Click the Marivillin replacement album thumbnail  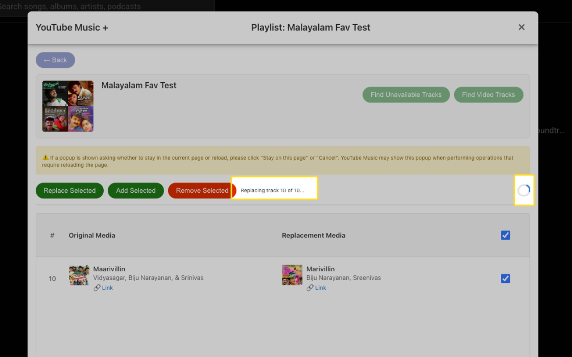coord(292,275)
